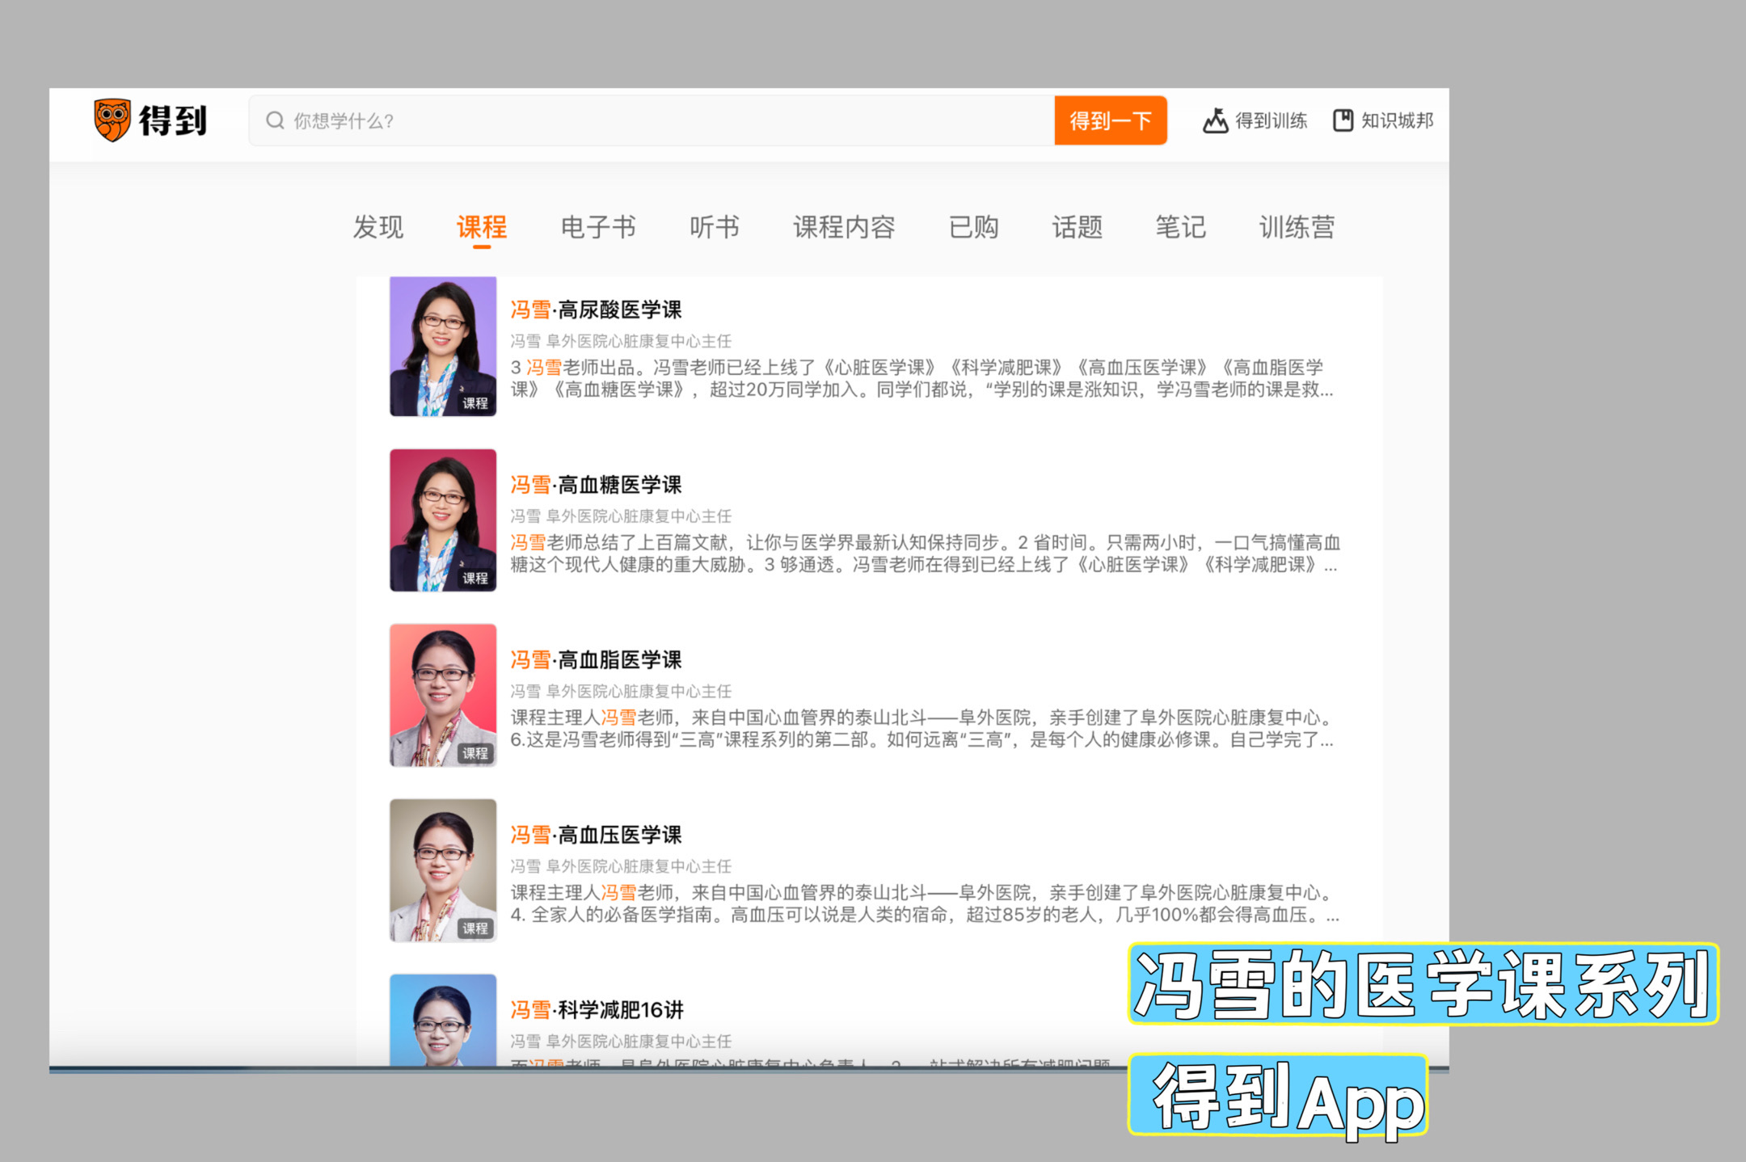
Task: Open the 知识城邦 link
Action: (x=1383, y=120)
